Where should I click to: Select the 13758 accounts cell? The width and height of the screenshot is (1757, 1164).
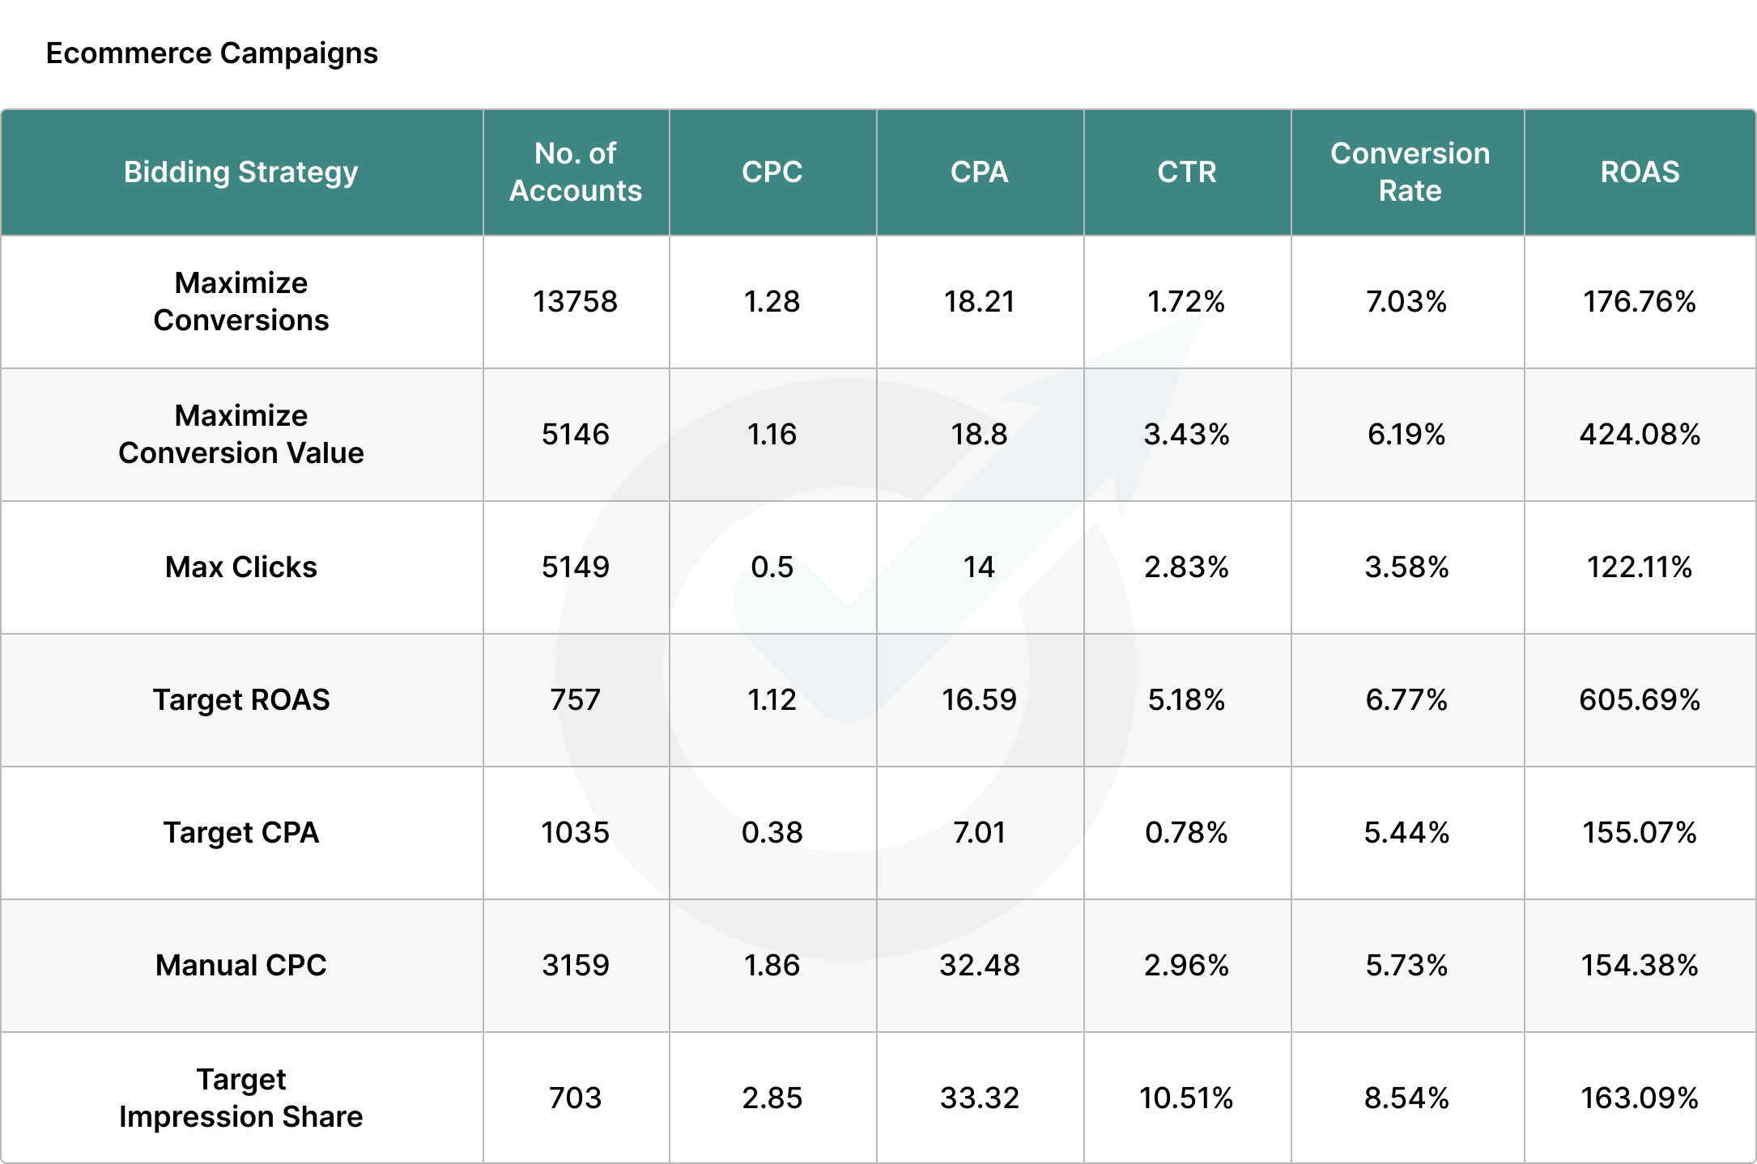(575, 301)
